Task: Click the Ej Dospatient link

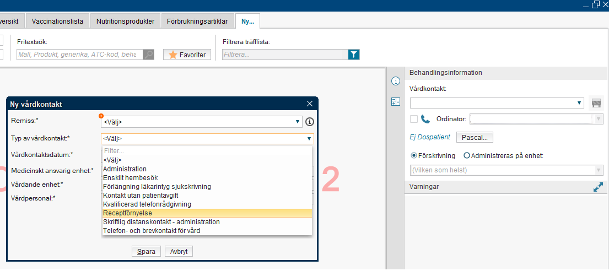Action: click(429, 137)
